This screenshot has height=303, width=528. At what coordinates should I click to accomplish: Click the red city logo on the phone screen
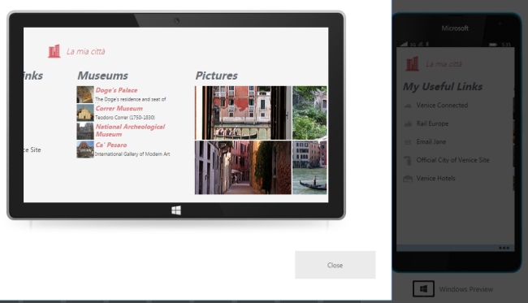(x=412, y=64)
